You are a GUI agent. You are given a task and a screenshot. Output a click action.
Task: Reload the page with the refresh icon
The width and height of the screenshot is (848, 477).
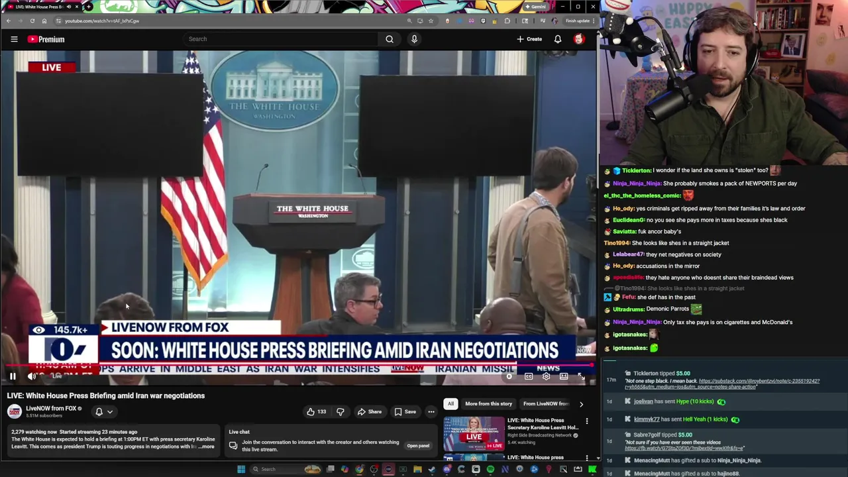click(32, 21)
